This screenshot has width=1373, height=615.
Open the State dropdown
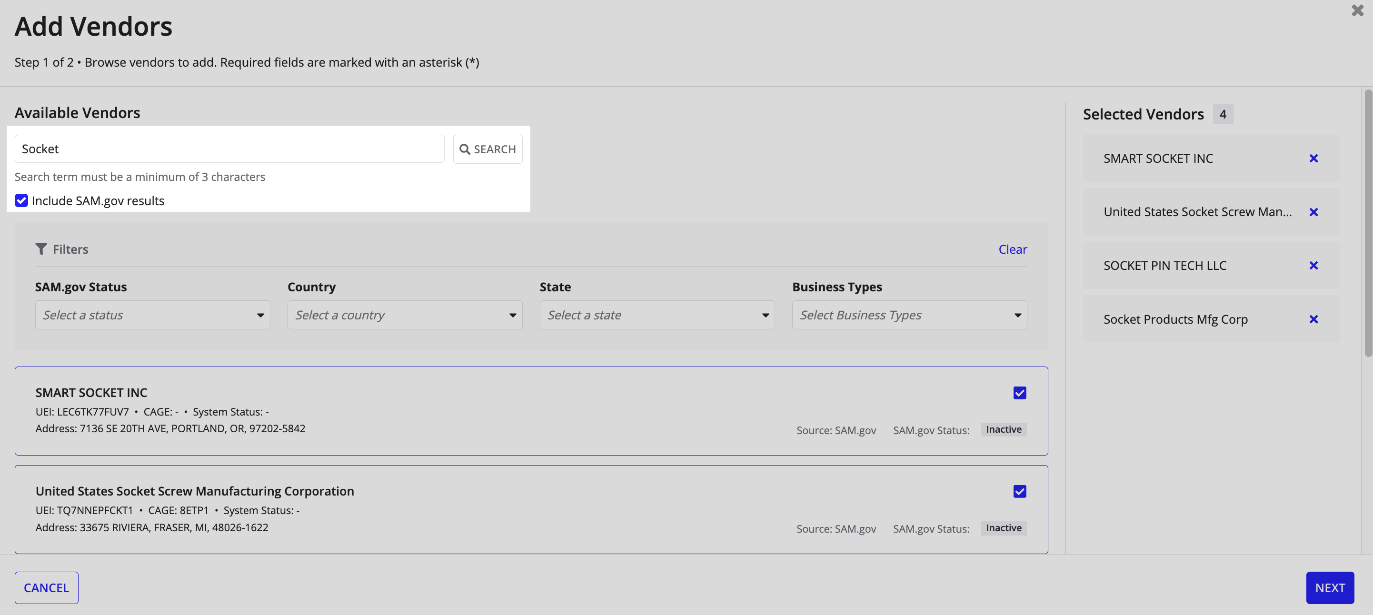[657, 315]
